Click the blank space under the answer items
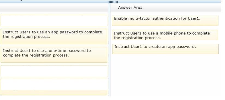225x100 pixels. (x=165, y=76)
